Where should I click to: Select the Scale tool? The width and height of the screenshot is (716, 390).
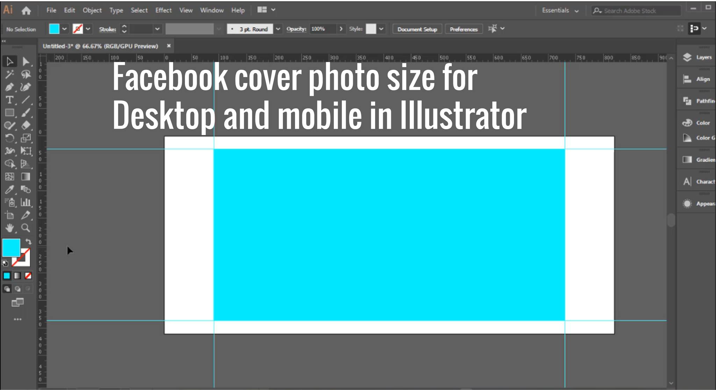point(26,138)
